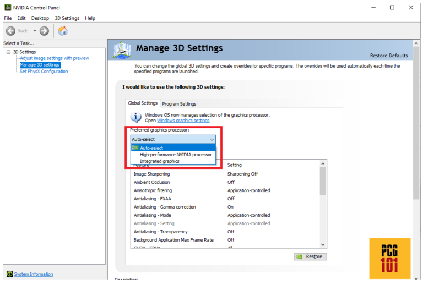Open the Windows graphics settings link
This screenshot has height=284, width=423.
click(x=183, y=121)
